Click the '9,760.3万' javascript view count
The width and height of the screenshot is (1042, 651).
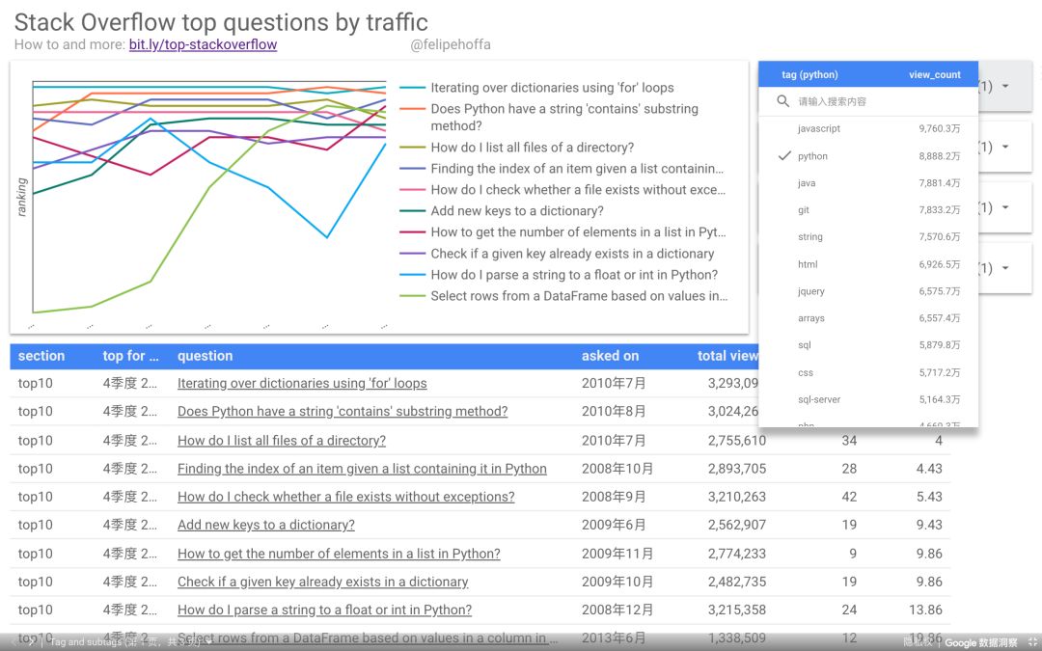pos(939,128)
